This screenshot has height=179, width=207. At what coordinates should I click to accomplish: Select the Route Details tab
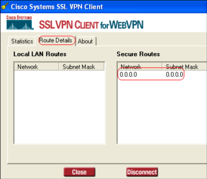point(56,41)
